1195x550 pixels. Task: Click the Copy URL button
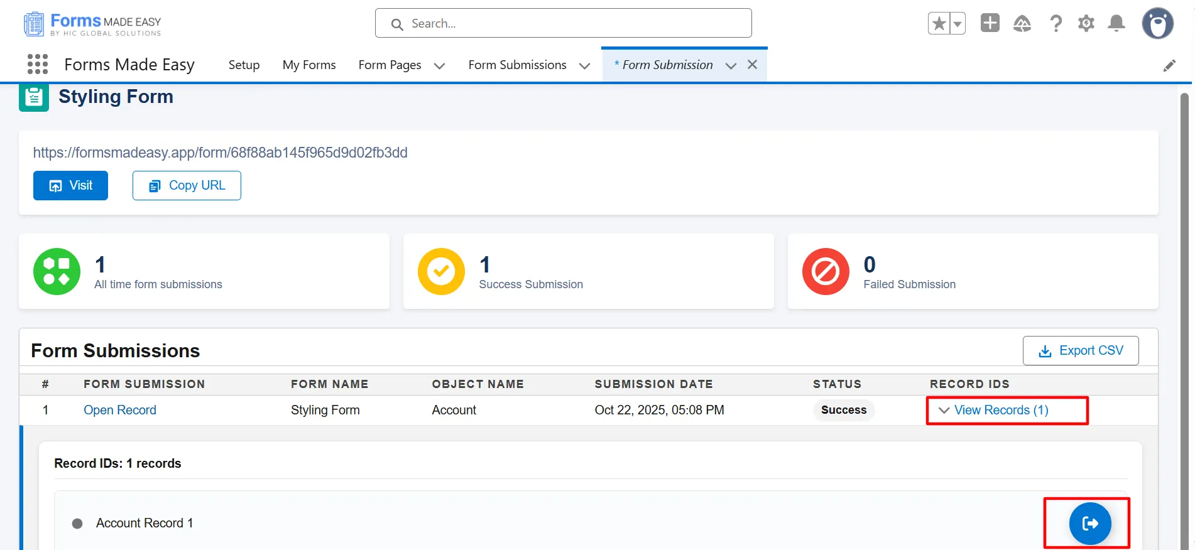click(187, 185)
